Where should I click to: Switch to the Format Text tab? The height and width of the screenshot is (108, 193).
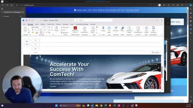(51, 24)
